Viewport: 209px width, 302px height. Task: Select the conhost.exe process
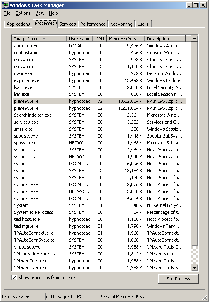point(99,53)
